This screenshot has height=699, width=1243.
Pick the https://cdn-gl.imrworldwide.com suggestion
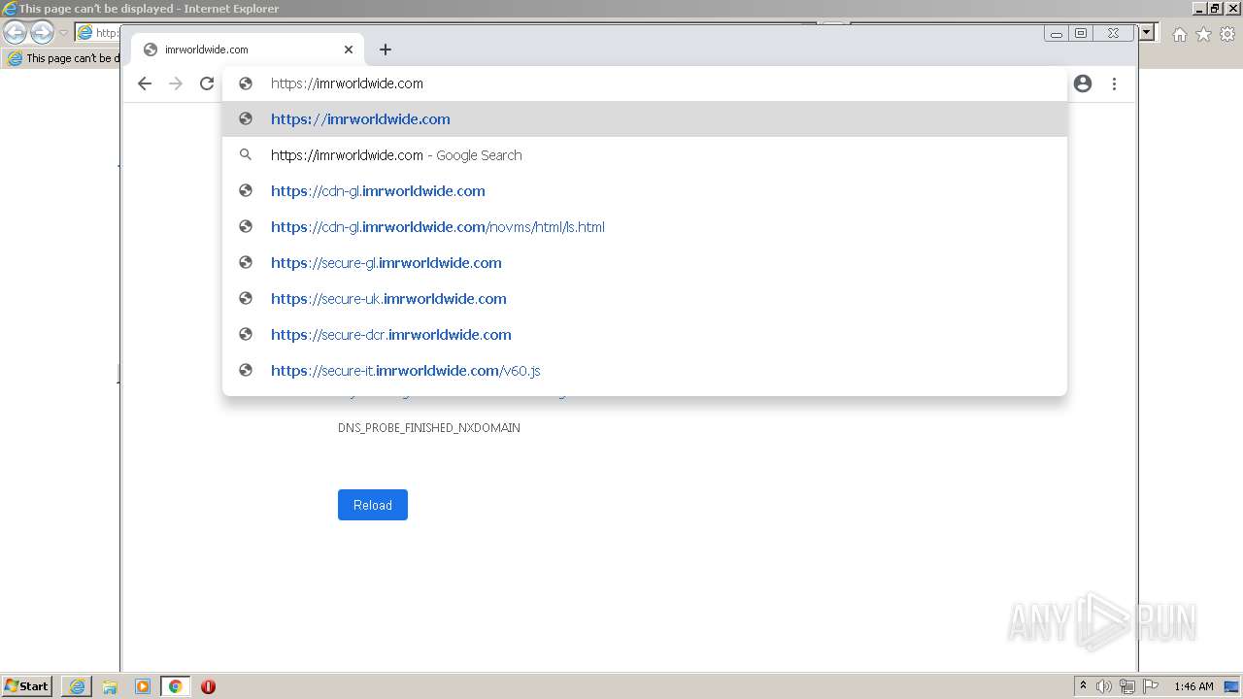click(x=645, y=191)
